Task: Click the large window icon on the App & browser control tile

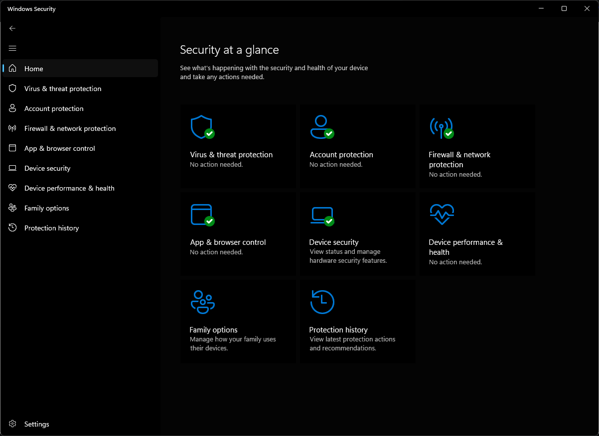Action: [x=202, y=215]
